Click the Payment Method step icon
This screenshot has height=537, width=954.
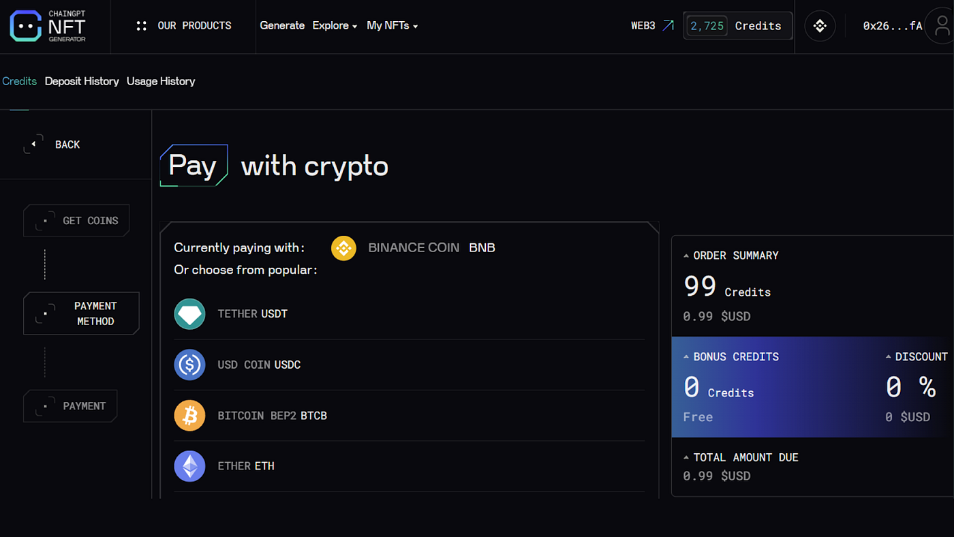(x=45, y=313)
